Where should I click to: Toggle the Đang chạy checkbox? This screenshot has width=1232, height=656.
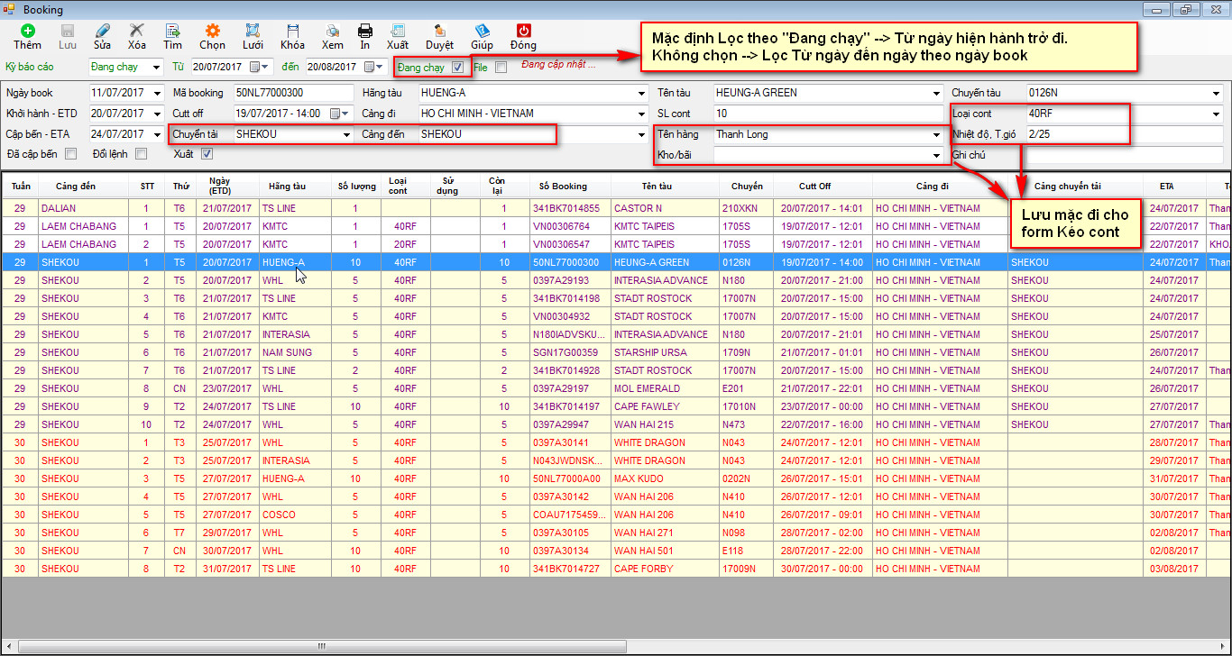458,67
